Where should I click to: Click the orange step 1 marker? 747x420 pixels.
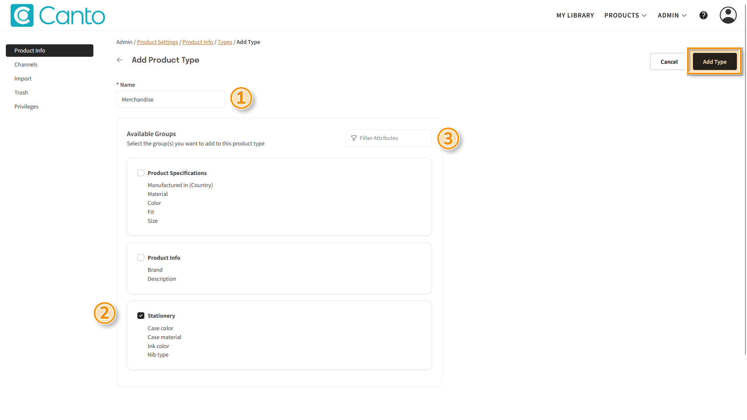241,98
